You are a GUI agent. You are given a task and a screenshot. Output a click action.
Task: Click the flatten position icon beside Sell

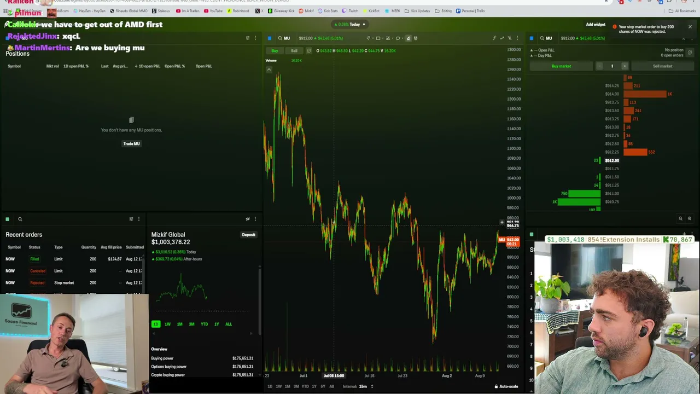[x=309, y=51]
